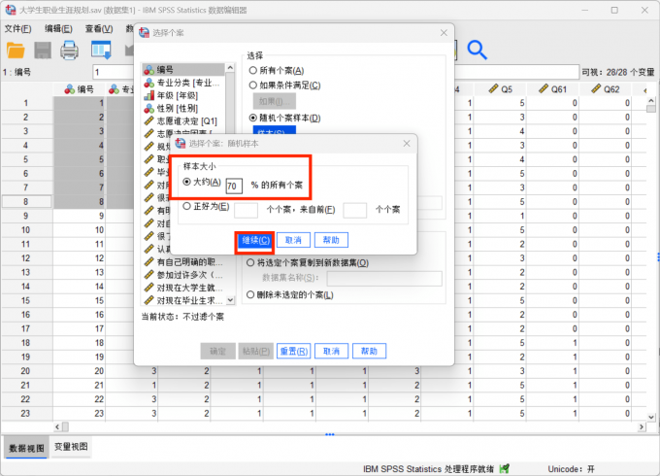Click the processor ready status icon
Image resolution: width=660 pixels, height=476 pixels.
[503, 468]
